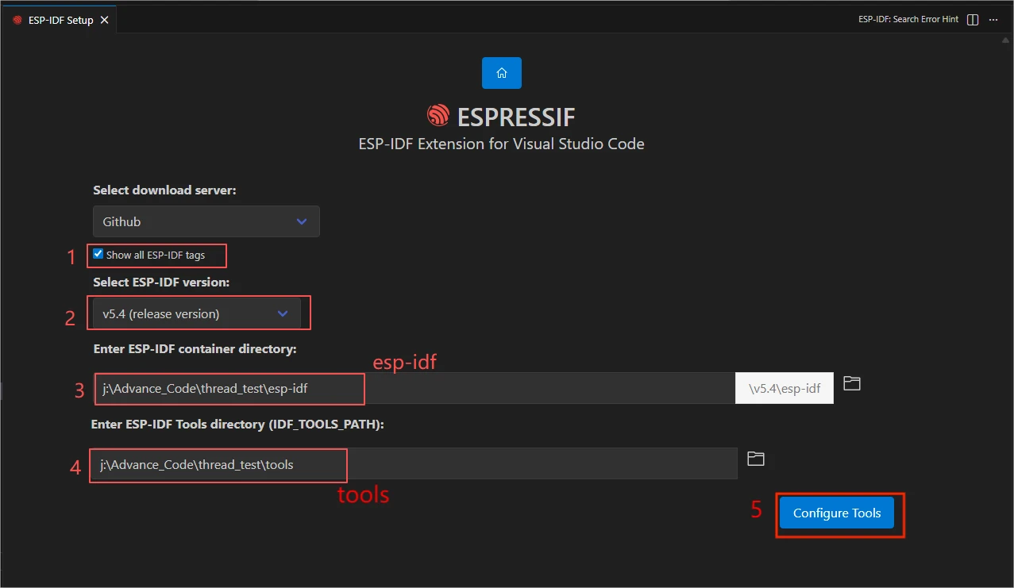Open the Github download server dropdown

pos(206,222)
